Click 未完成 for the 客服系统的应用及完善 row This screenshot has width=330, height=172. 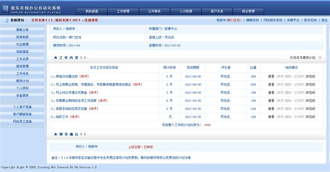[x=310, y=109]
